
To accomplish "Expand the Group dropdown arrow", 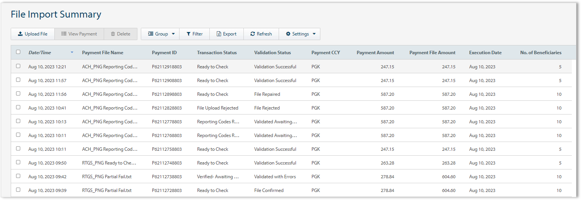I will (x=173, y=34).
